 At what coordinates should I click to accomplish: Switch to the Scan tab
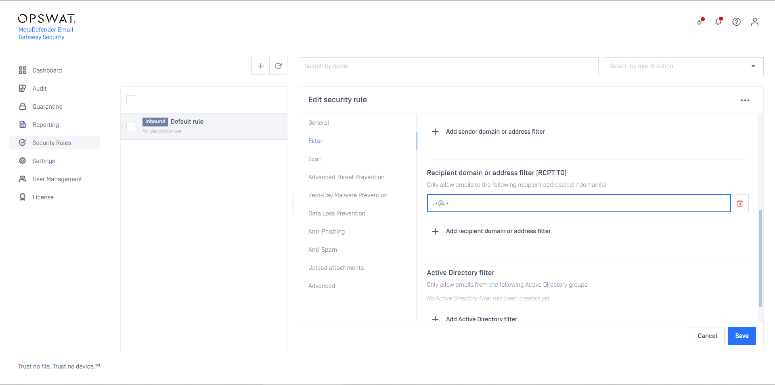(315, 159)
